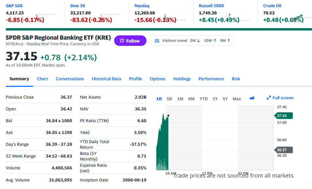The image size is (312, 189).
Task: Click the Yield value 3.50%
Action: (140, 132)
